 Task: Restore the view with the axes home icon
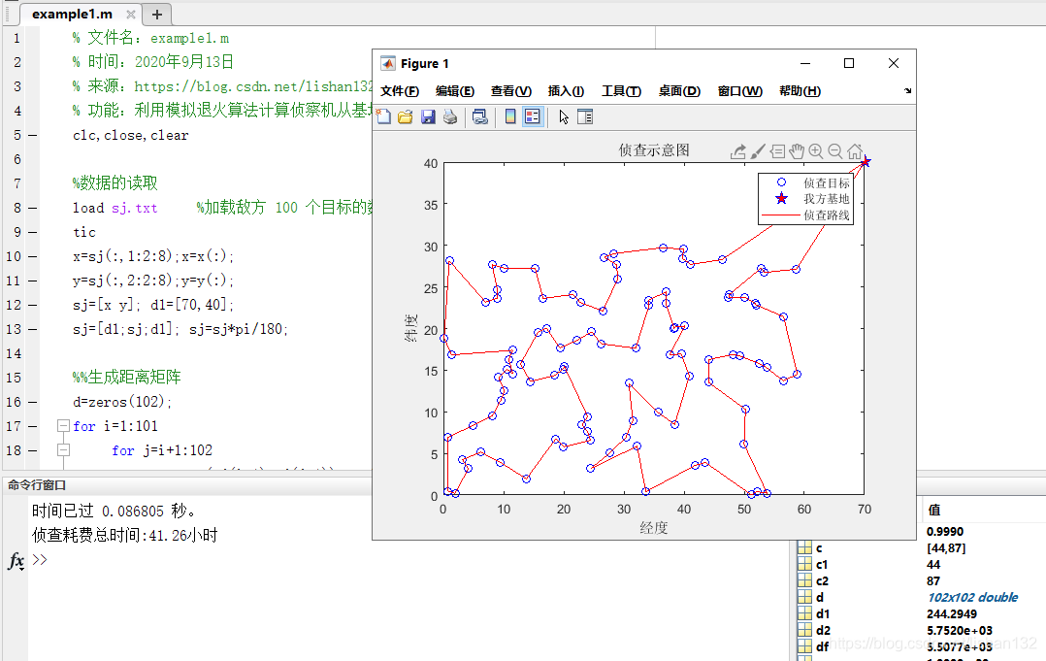coord(855,151)
